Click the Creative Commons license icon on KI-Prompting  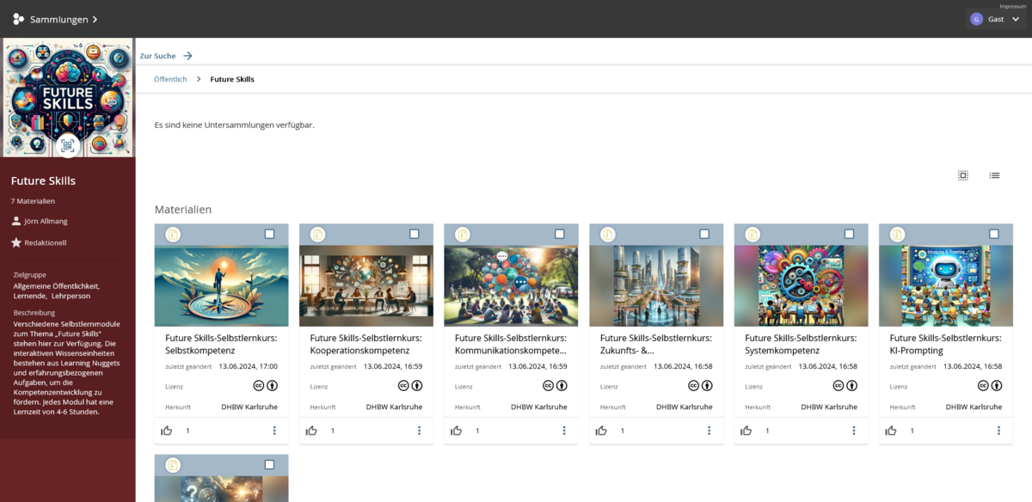pyautogui.click(x=982, y=386)
